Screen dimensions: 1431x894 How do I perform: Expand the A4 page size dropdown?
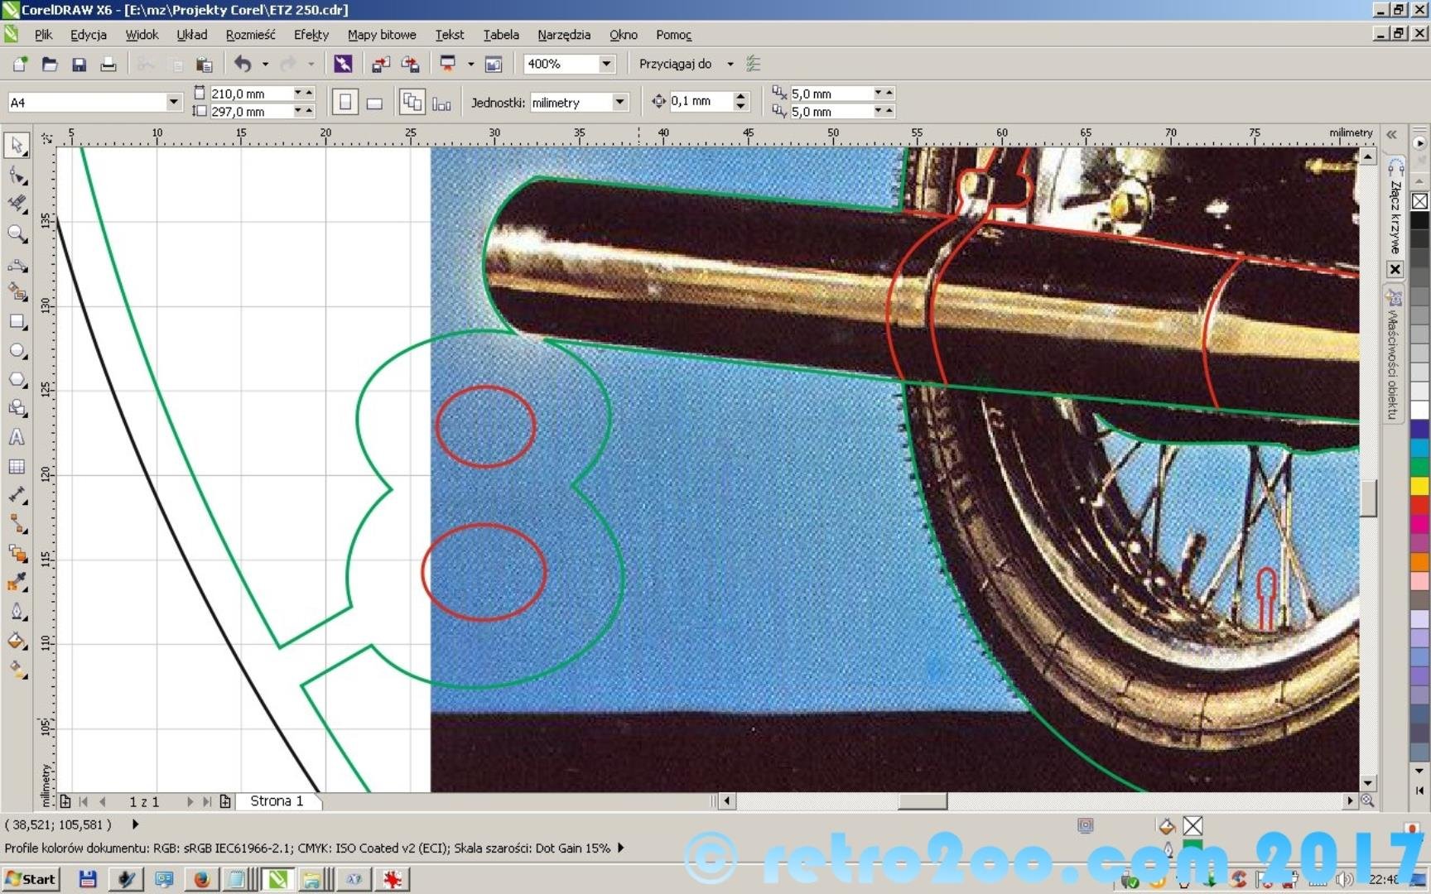(x=173, y=102)
